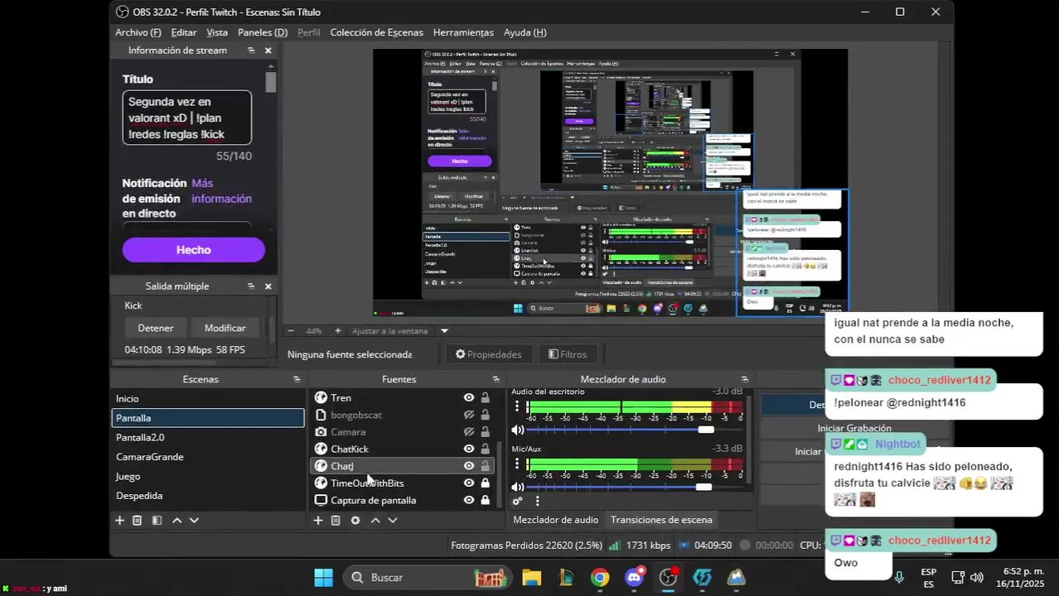Open the Paneles menu
This screenshot has width=1059, height=596.
263,32
